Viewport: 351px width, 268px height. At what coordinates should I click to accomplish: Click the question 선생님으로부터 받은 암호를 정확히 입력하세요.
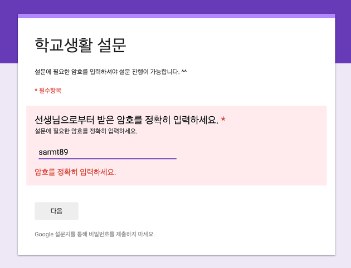(x=126, y=120)
